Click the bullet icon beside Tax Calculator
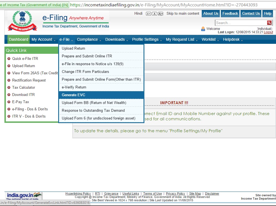Viewport: 276px width, 206px height. 9,88
